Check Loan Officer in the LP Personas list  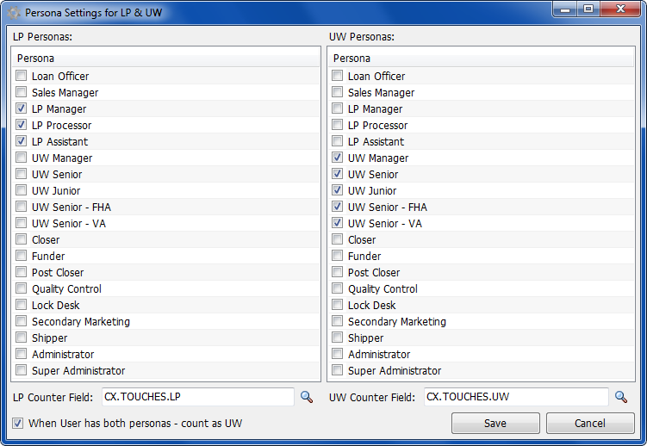(21, 76)
